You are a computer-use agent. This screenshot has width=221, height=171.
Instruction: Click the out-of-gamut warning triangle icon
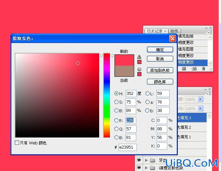pos(139,57)
